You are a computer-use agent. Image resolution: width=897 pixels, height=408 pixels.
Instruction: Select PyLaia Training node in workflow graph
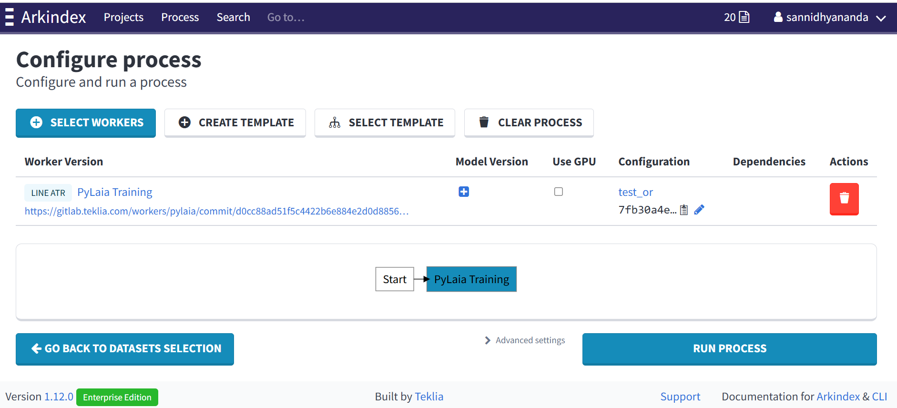click(x=471, y=279)
